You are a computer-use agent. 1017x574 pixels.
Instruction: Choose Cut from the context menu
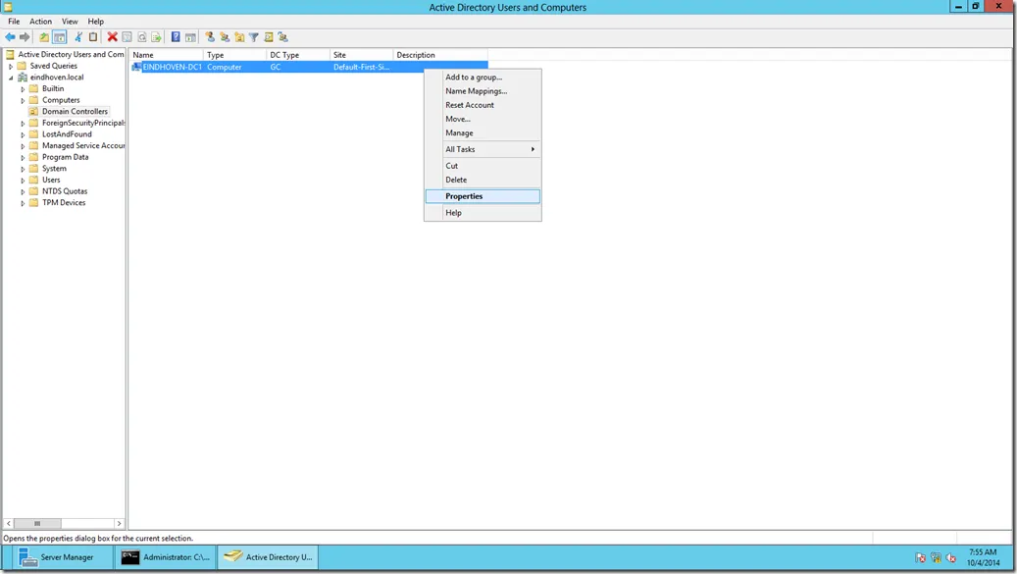483,166
